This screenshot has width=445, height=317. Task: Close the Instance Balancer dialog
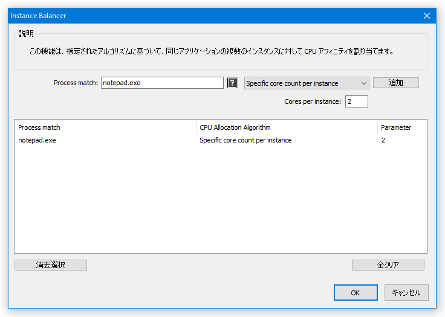(426, 16)
